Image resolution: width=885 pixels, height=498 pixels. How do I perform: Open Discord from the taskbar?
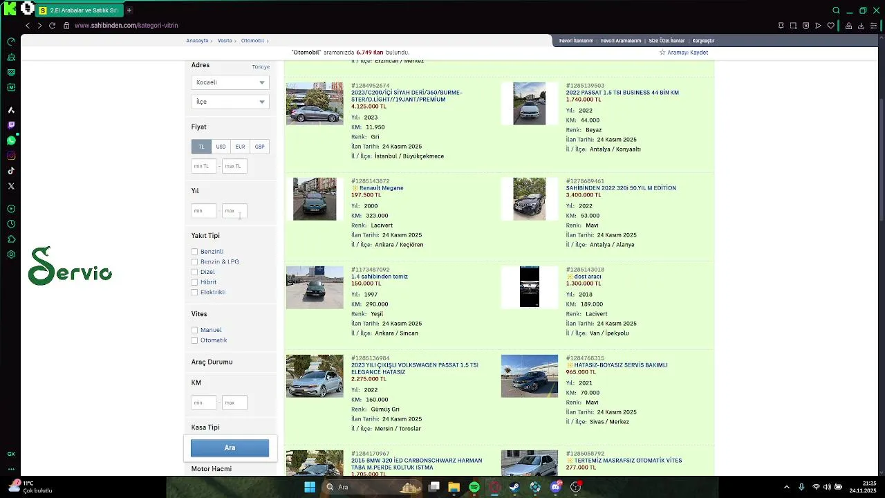click(x=555, y=487)
